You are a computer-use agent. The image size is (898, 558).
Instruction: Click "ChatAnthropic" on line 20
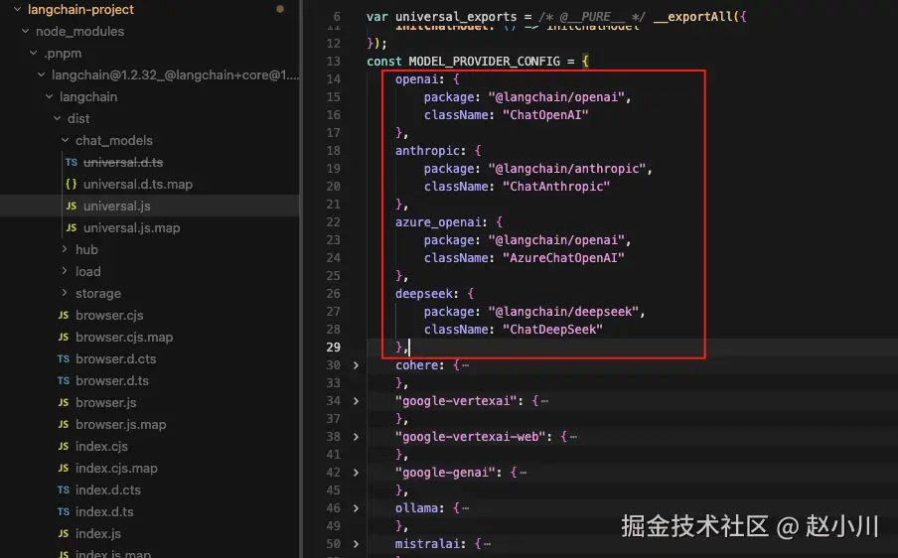(556, 187)
